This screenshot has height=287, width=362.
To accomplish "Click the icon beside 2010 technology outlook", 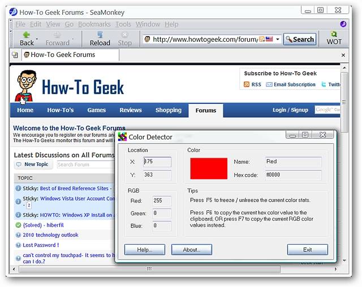I will (18, 235).
